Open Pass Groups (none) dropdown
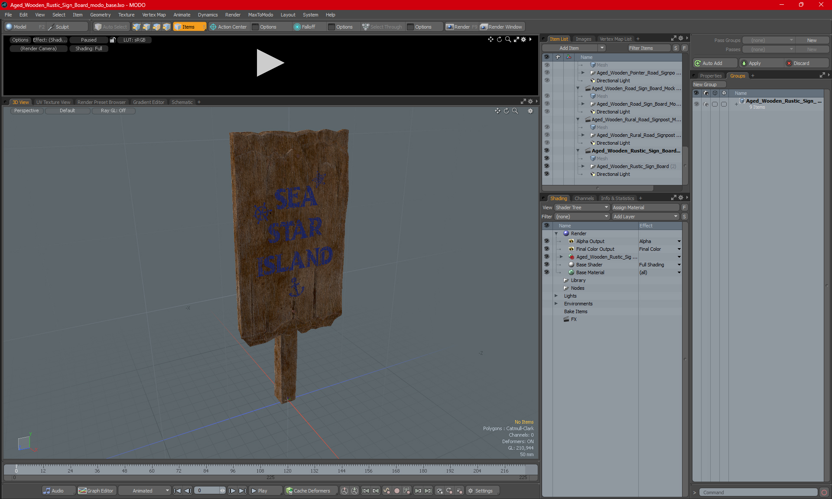Viewport: 832px width, 499px height. tap(768, 40)
